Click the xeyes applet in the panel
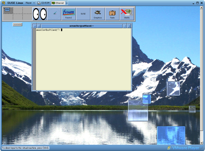 point(40,14)
